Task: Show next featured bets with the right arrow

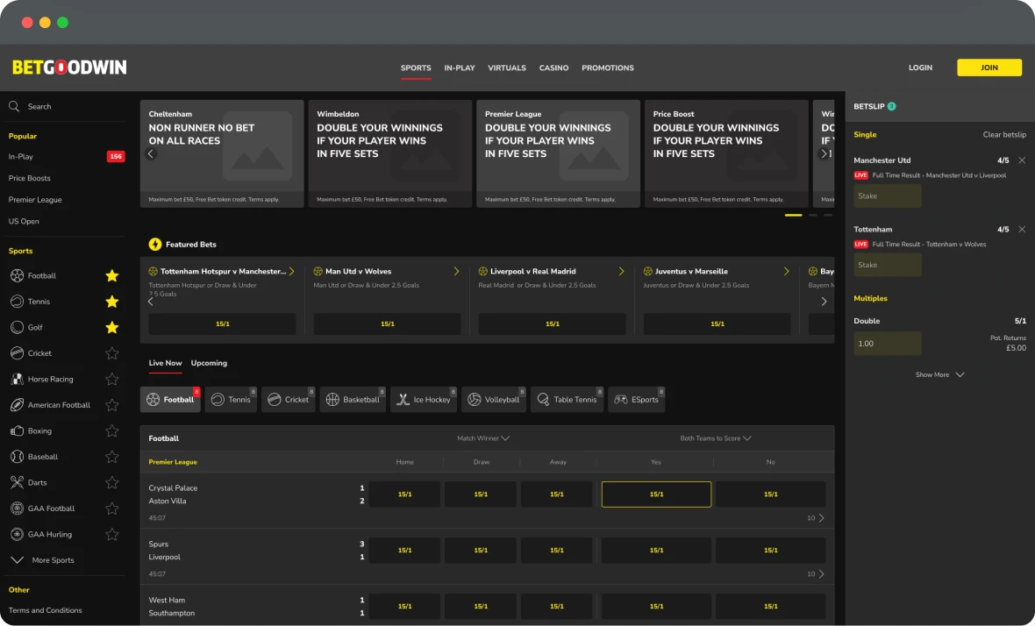Action: 824,302
